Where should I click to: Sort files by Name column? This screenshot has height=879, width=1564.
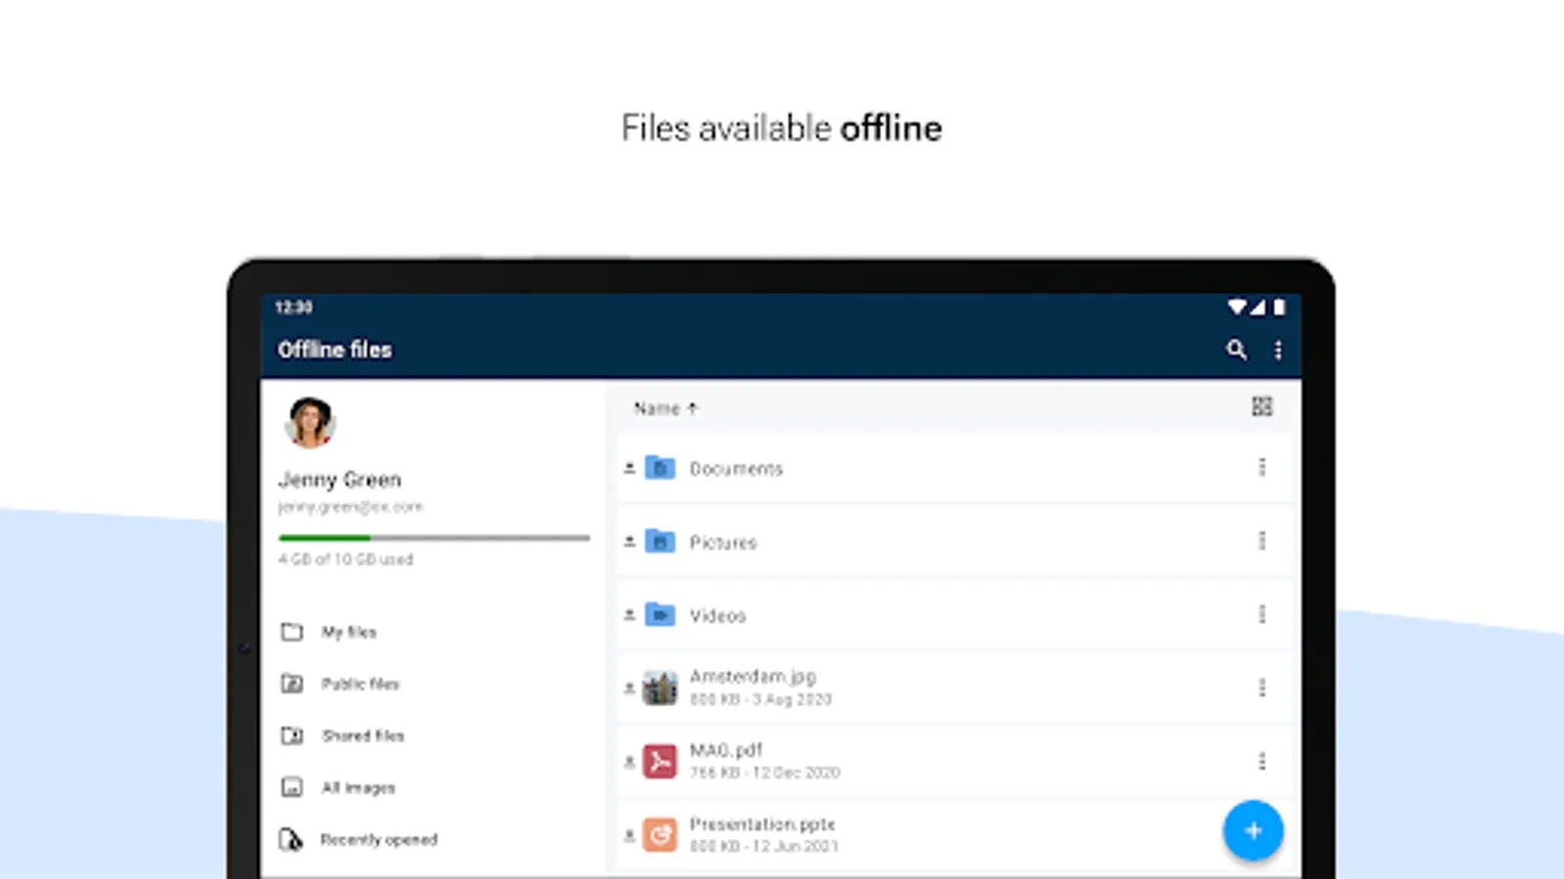pos(666,408)
